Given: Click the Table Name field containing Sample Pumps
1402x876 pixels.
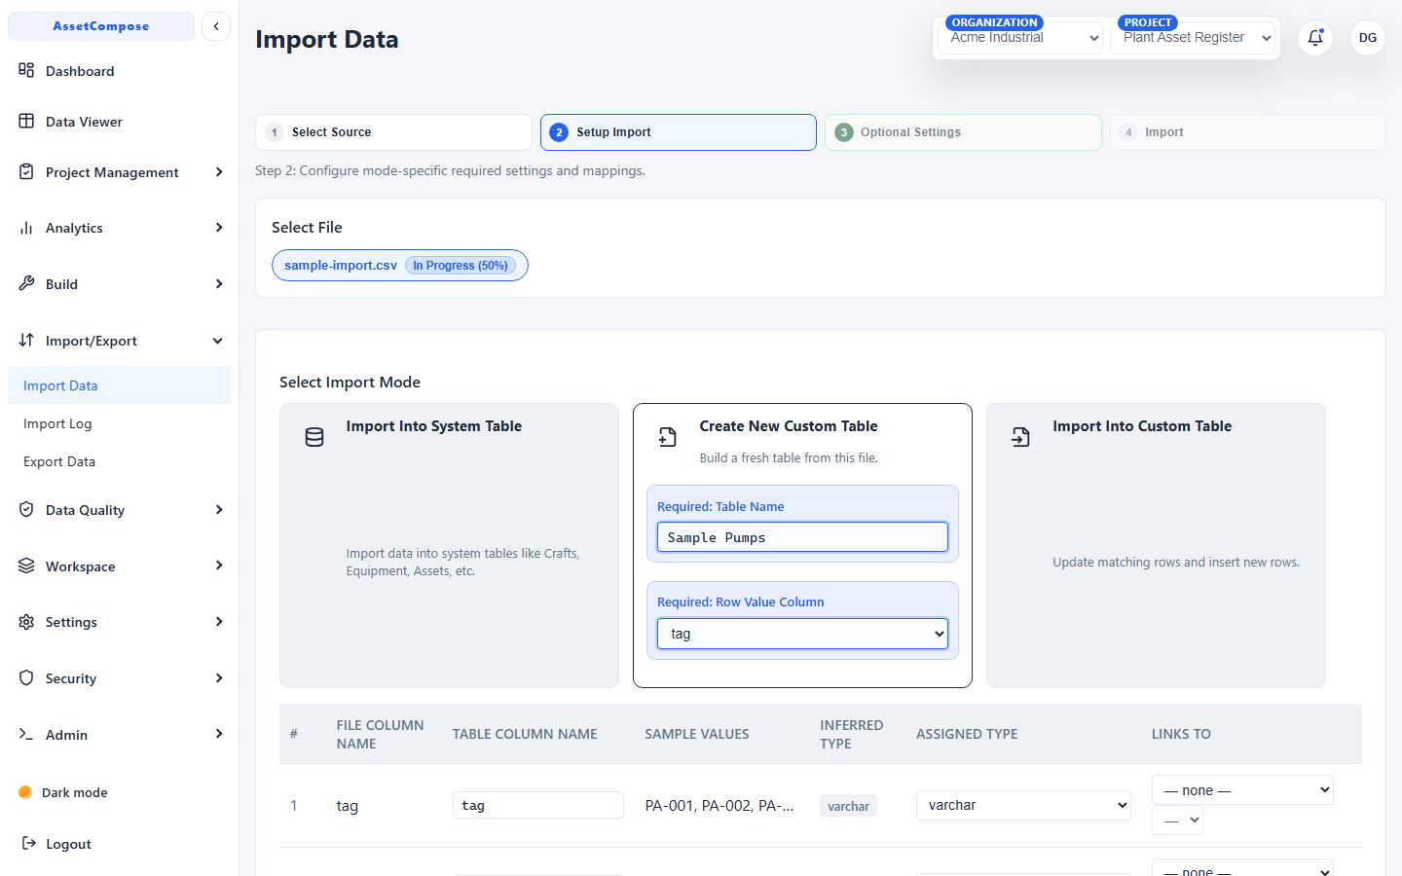Looking at the screenshot, I should (802, 537).
